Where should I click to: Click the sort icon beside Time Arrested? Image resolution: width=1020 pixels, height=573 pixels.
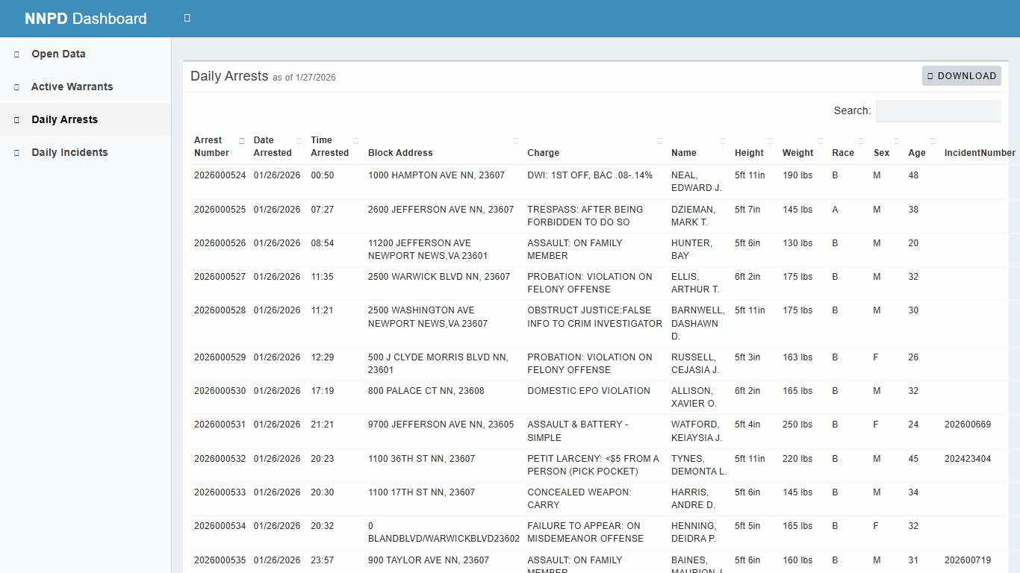(x=354, y=140)
